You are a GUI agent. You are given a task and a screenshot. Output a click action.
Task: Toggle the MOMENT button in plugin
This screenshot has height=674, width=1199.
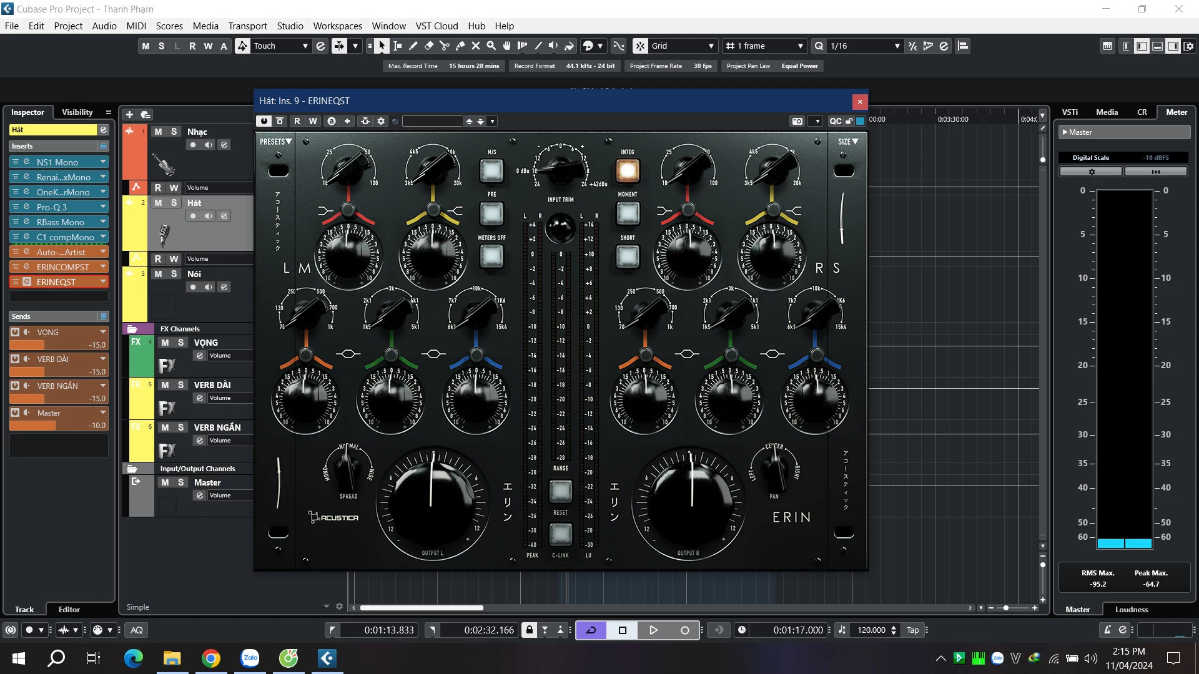pos(628,213)
